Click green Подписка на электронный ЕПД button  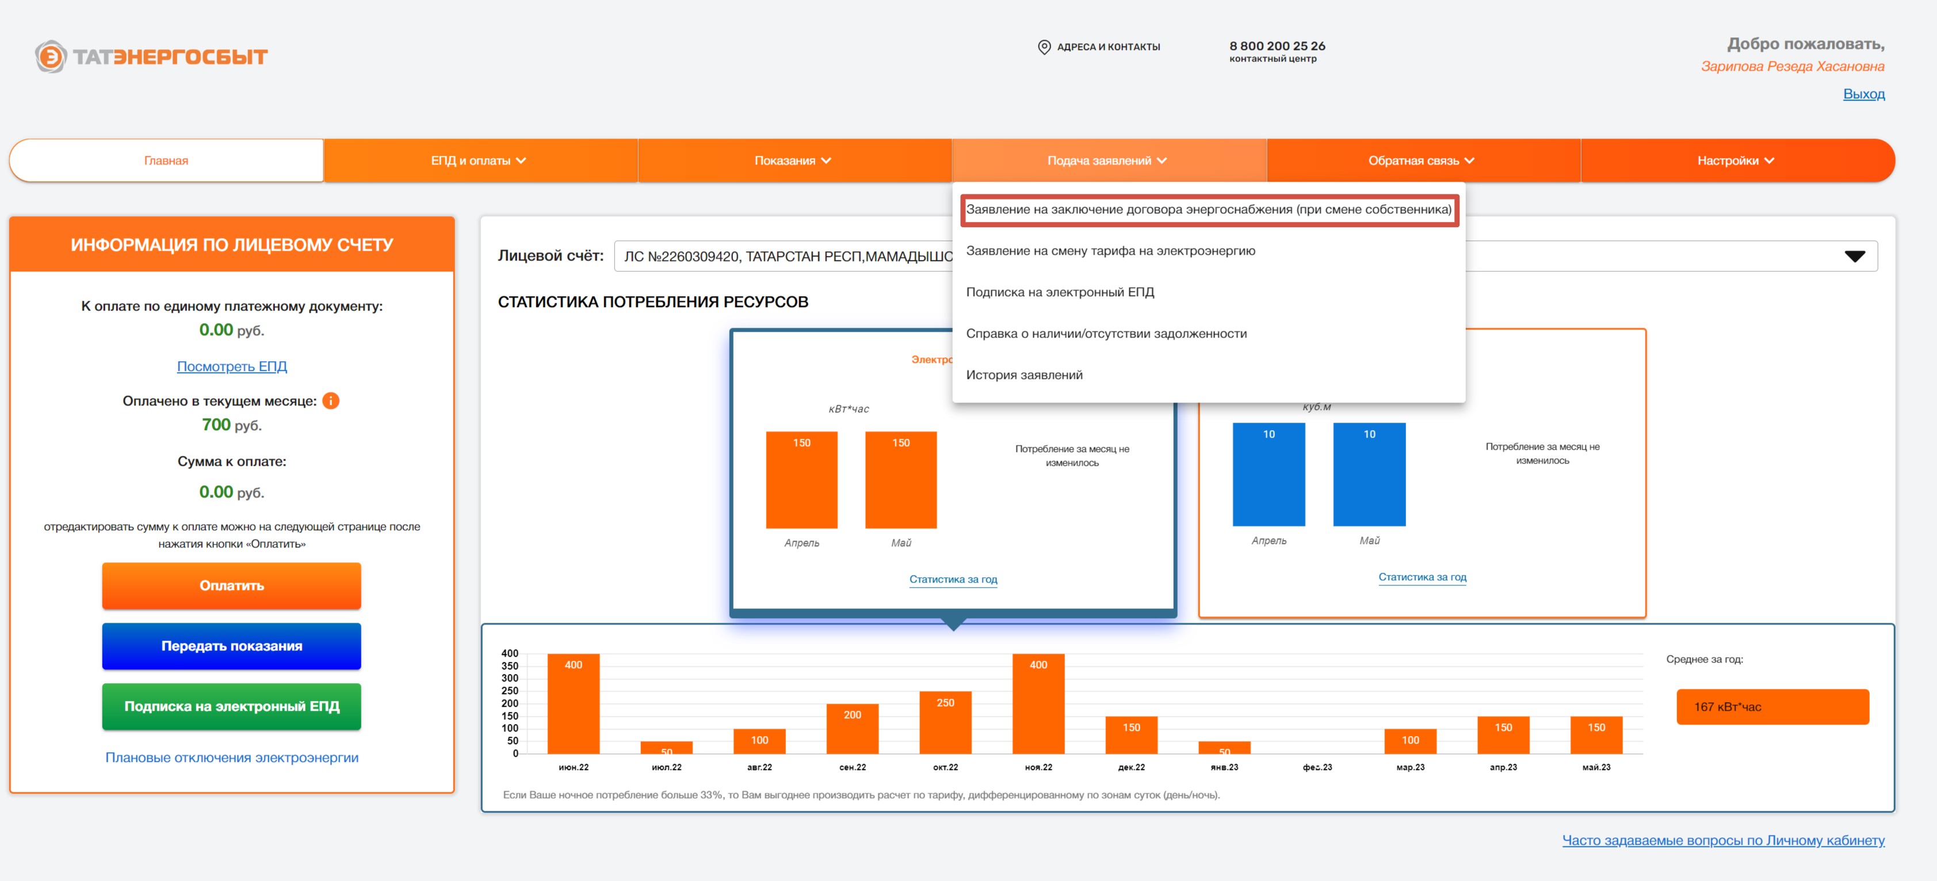point(232,707)
